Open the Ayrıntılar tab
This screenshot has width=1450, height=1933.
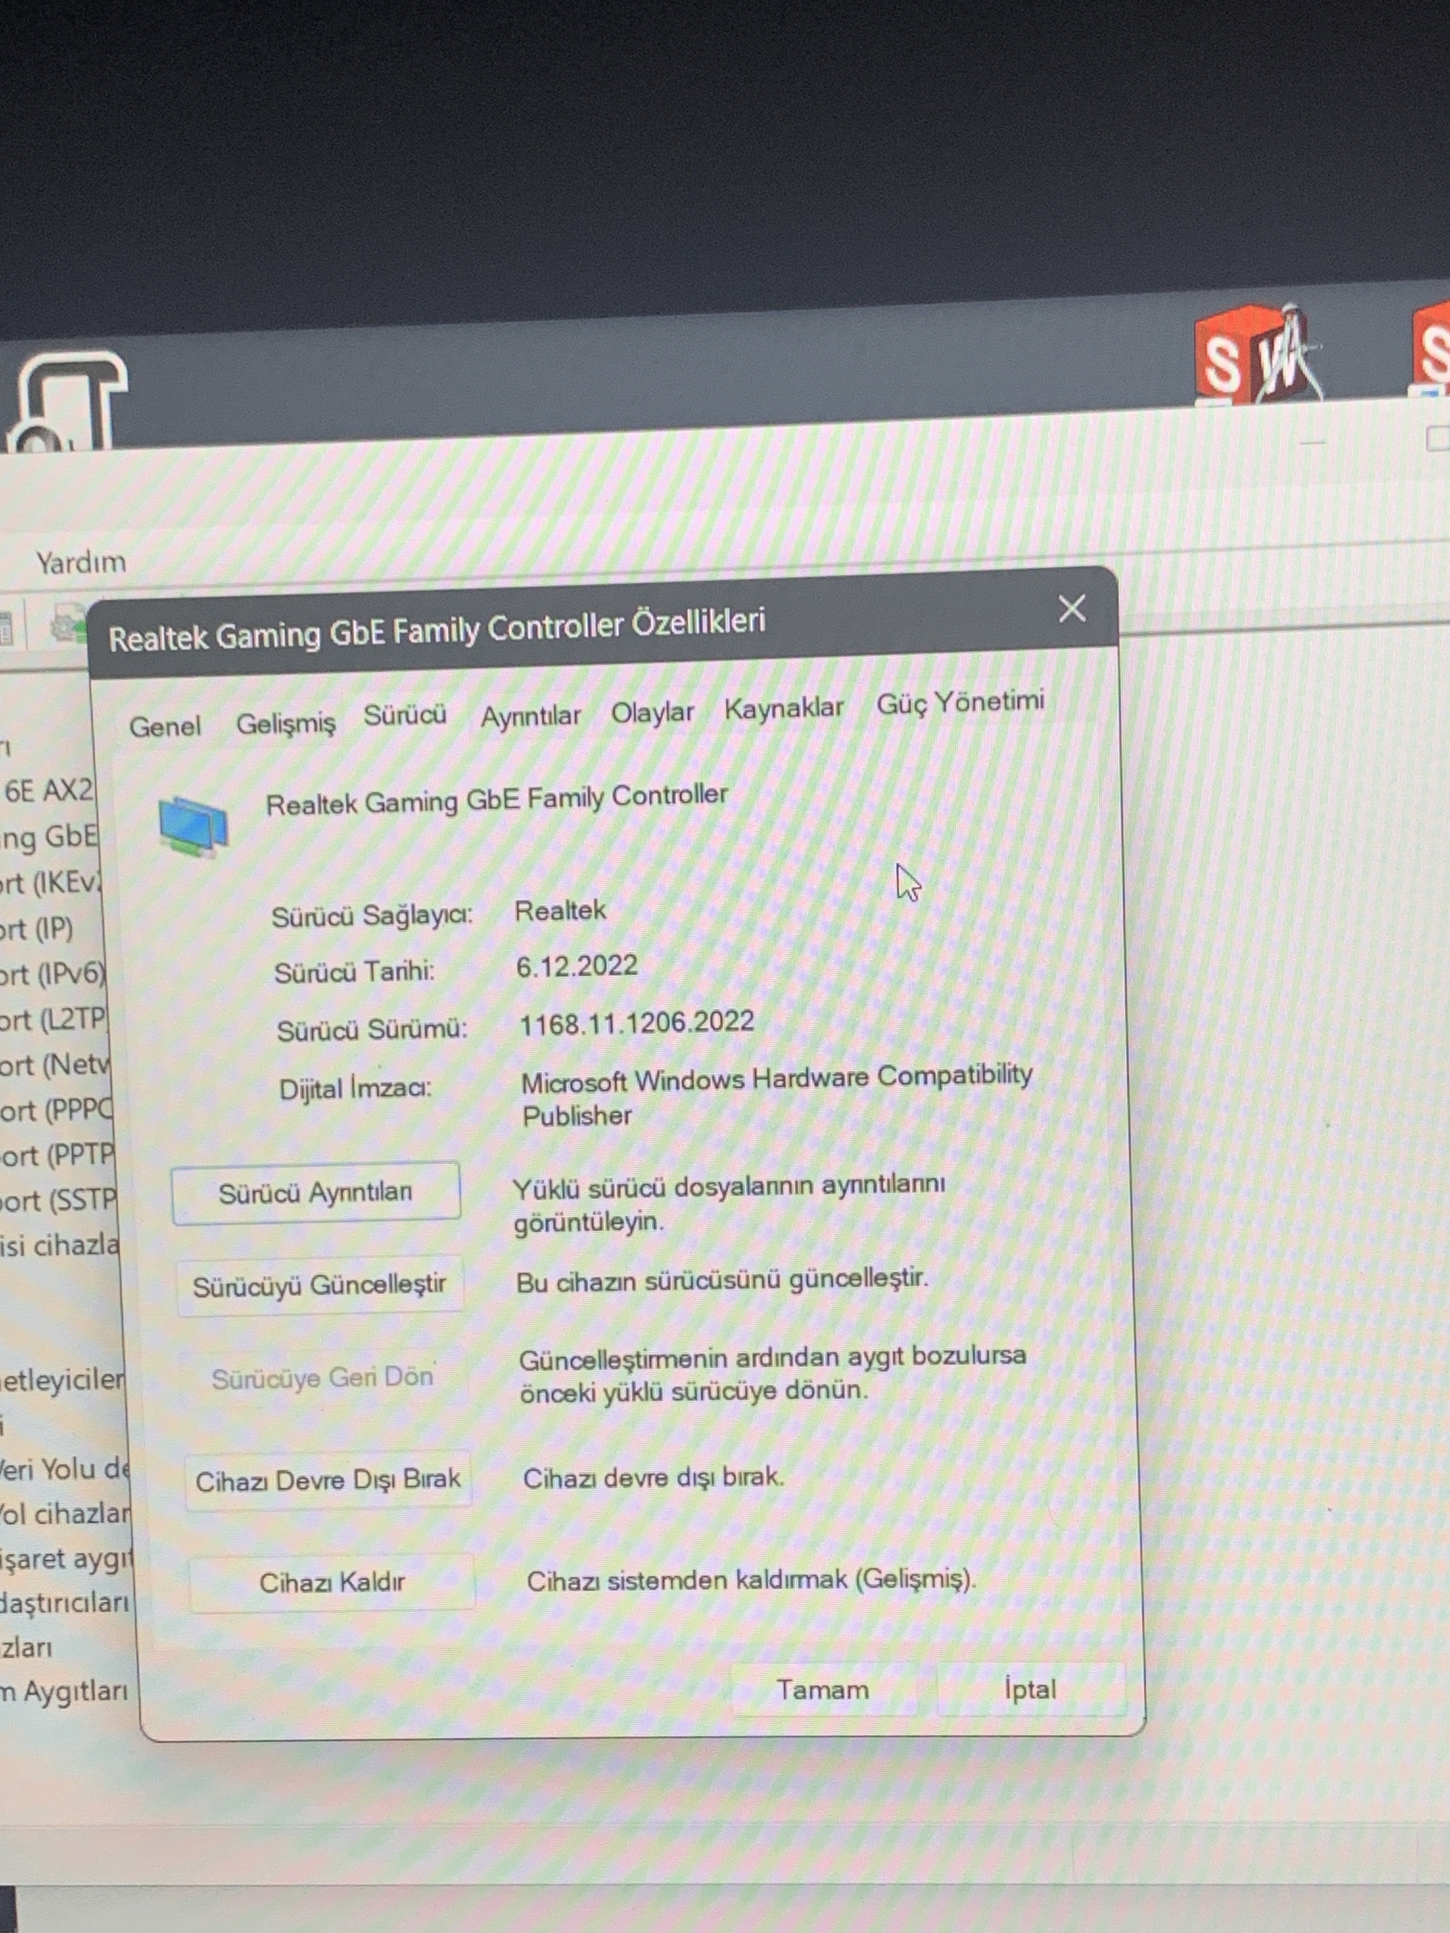coord(530,716)
